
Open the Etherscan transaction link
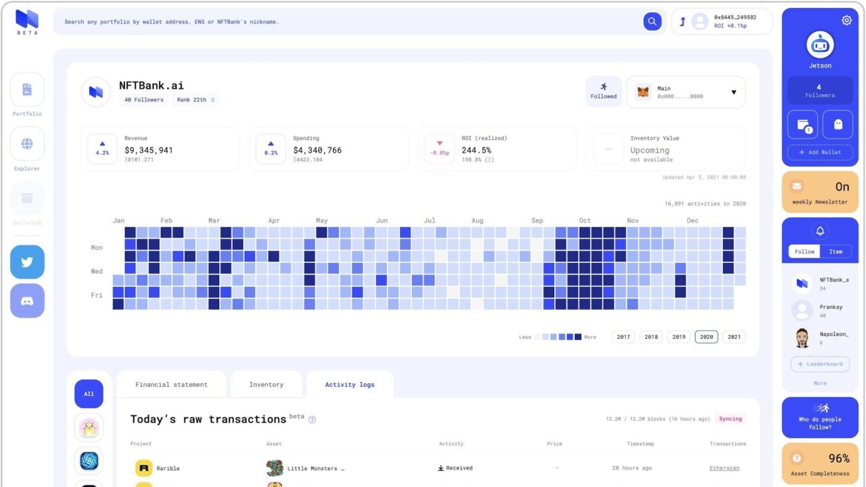tap(724, 468)
